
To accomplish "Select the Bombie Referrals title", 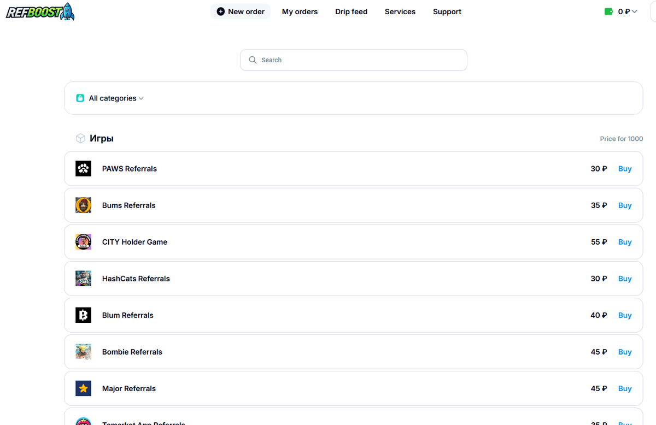I will (132, 352).
